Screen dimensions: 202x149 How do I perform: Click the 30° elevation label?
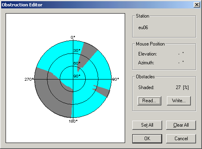(77, 51)
